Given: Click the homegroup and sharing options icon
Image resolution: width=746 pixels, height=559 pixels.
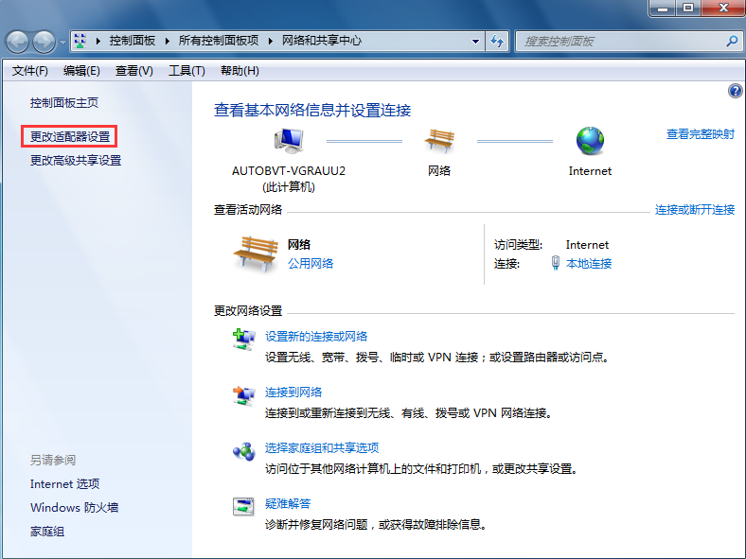Looking at the screenshot, I should click(243, 451).
